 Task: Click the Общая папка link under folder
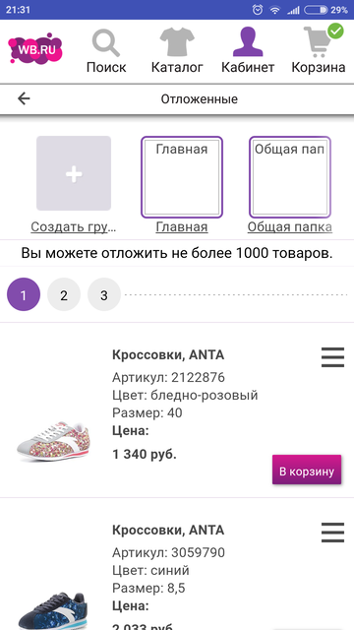click(289, 227)
